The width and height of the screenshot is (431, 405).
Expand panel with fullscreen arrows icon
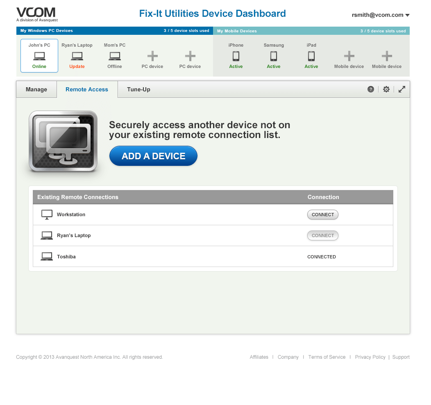402,89
